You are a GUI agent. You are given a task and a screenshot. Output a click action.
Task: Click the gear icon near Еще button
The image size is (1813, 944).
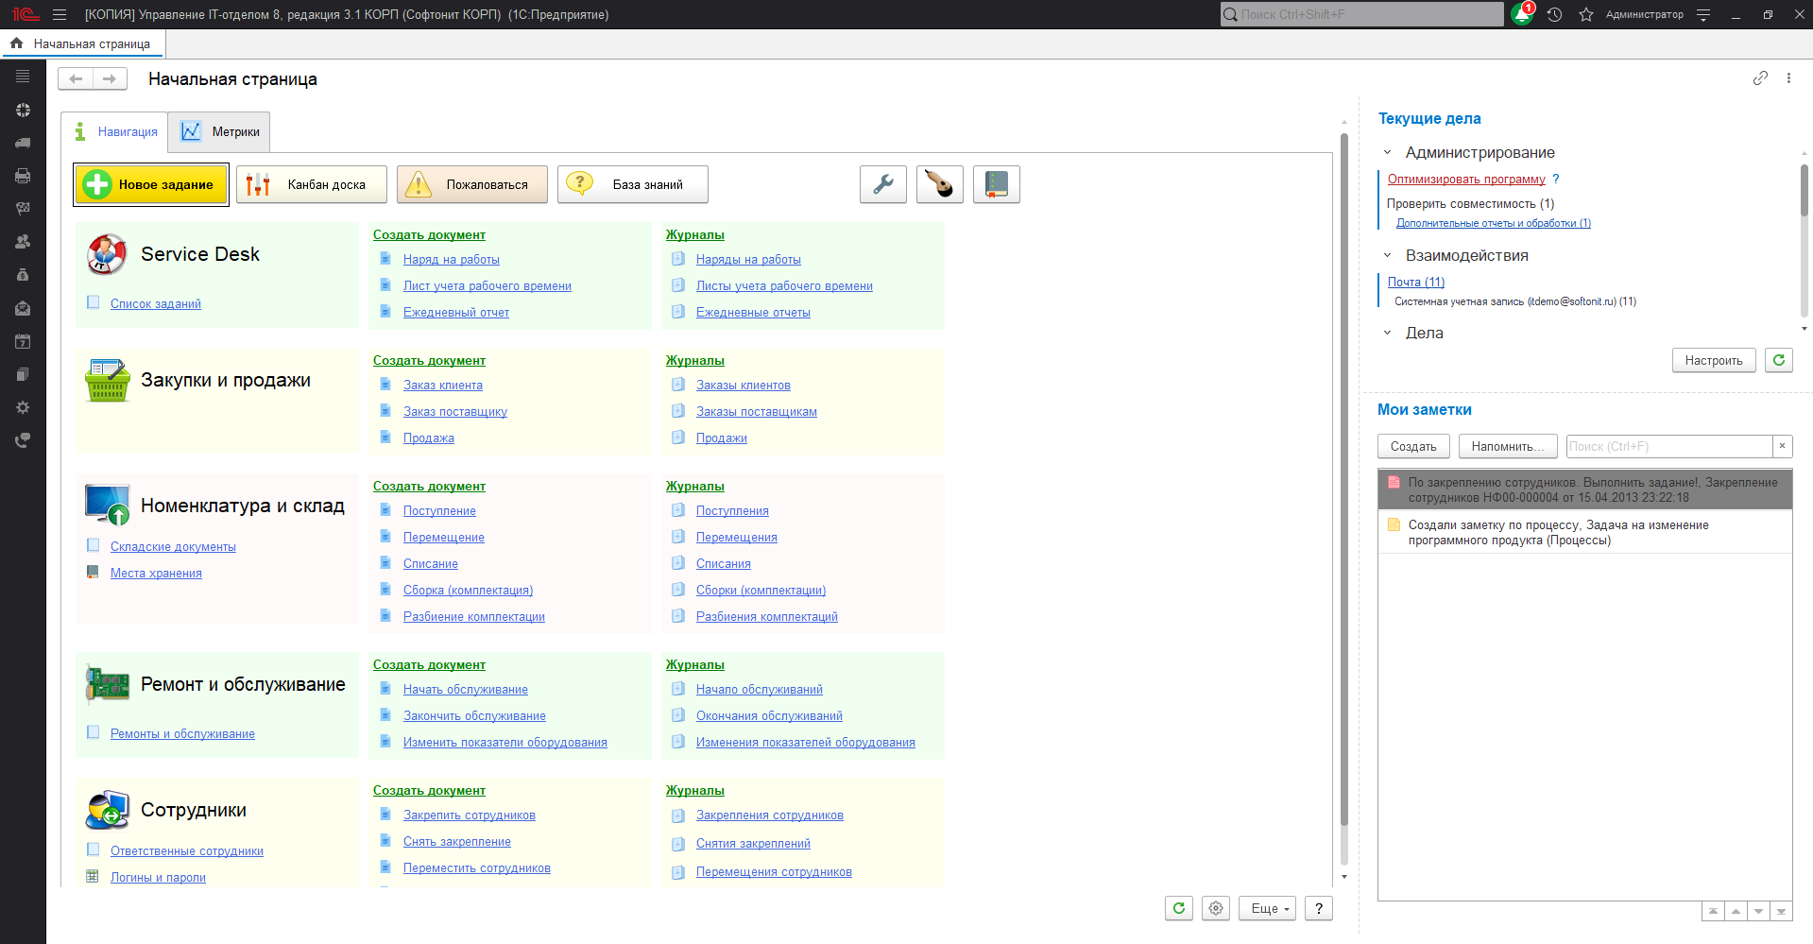pyautogui.click(x=1216, y=908)
